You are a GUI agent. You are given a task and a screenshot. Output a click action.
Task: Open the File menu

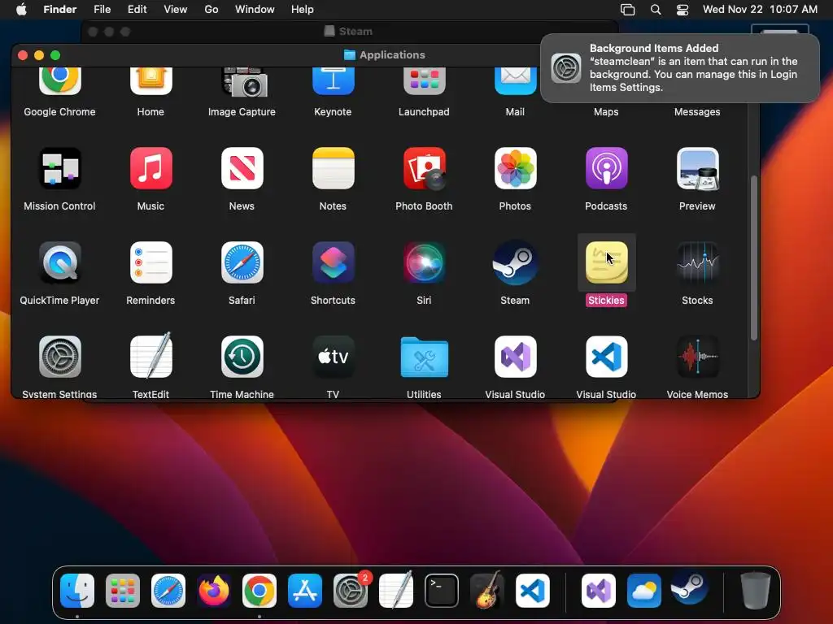click(102, 10)
